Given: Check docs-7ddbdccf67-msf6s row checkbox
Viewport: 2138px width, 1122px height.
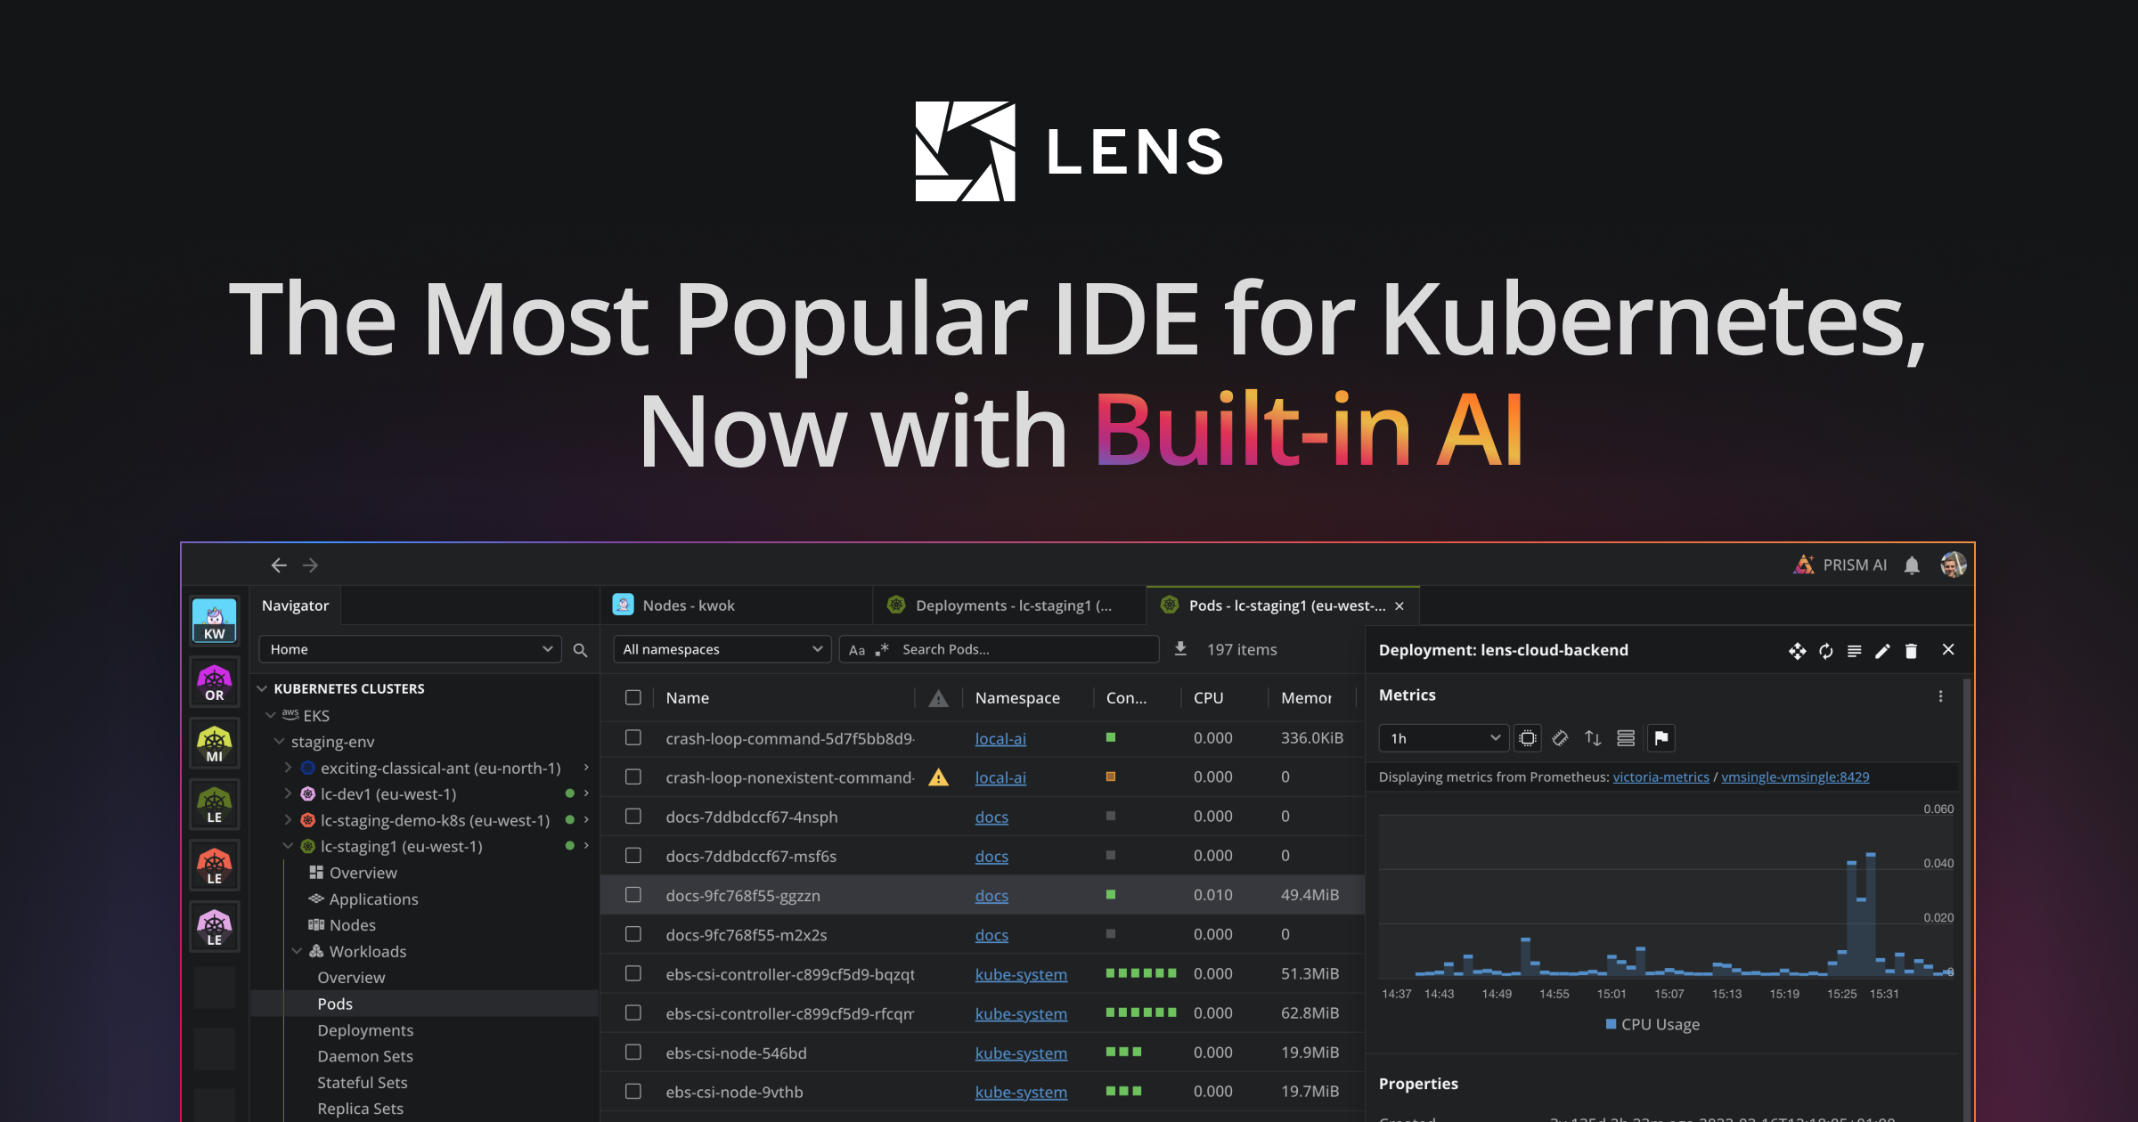Looking at the screenshot, I should coord(633,855).
